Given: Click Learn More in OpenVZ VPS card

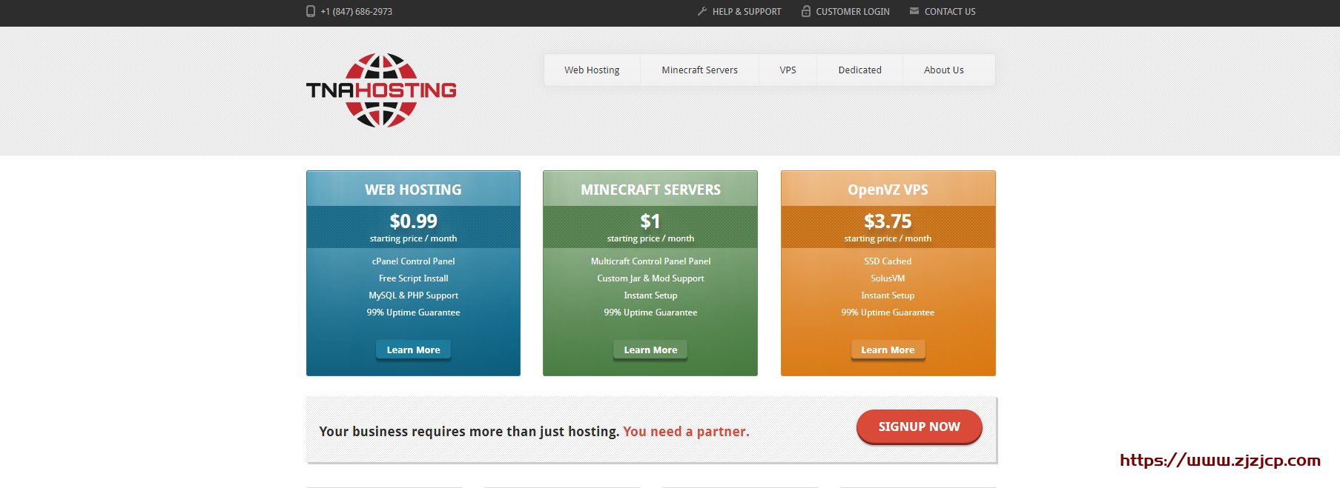Looking at the screenshot, I should 888,350.
